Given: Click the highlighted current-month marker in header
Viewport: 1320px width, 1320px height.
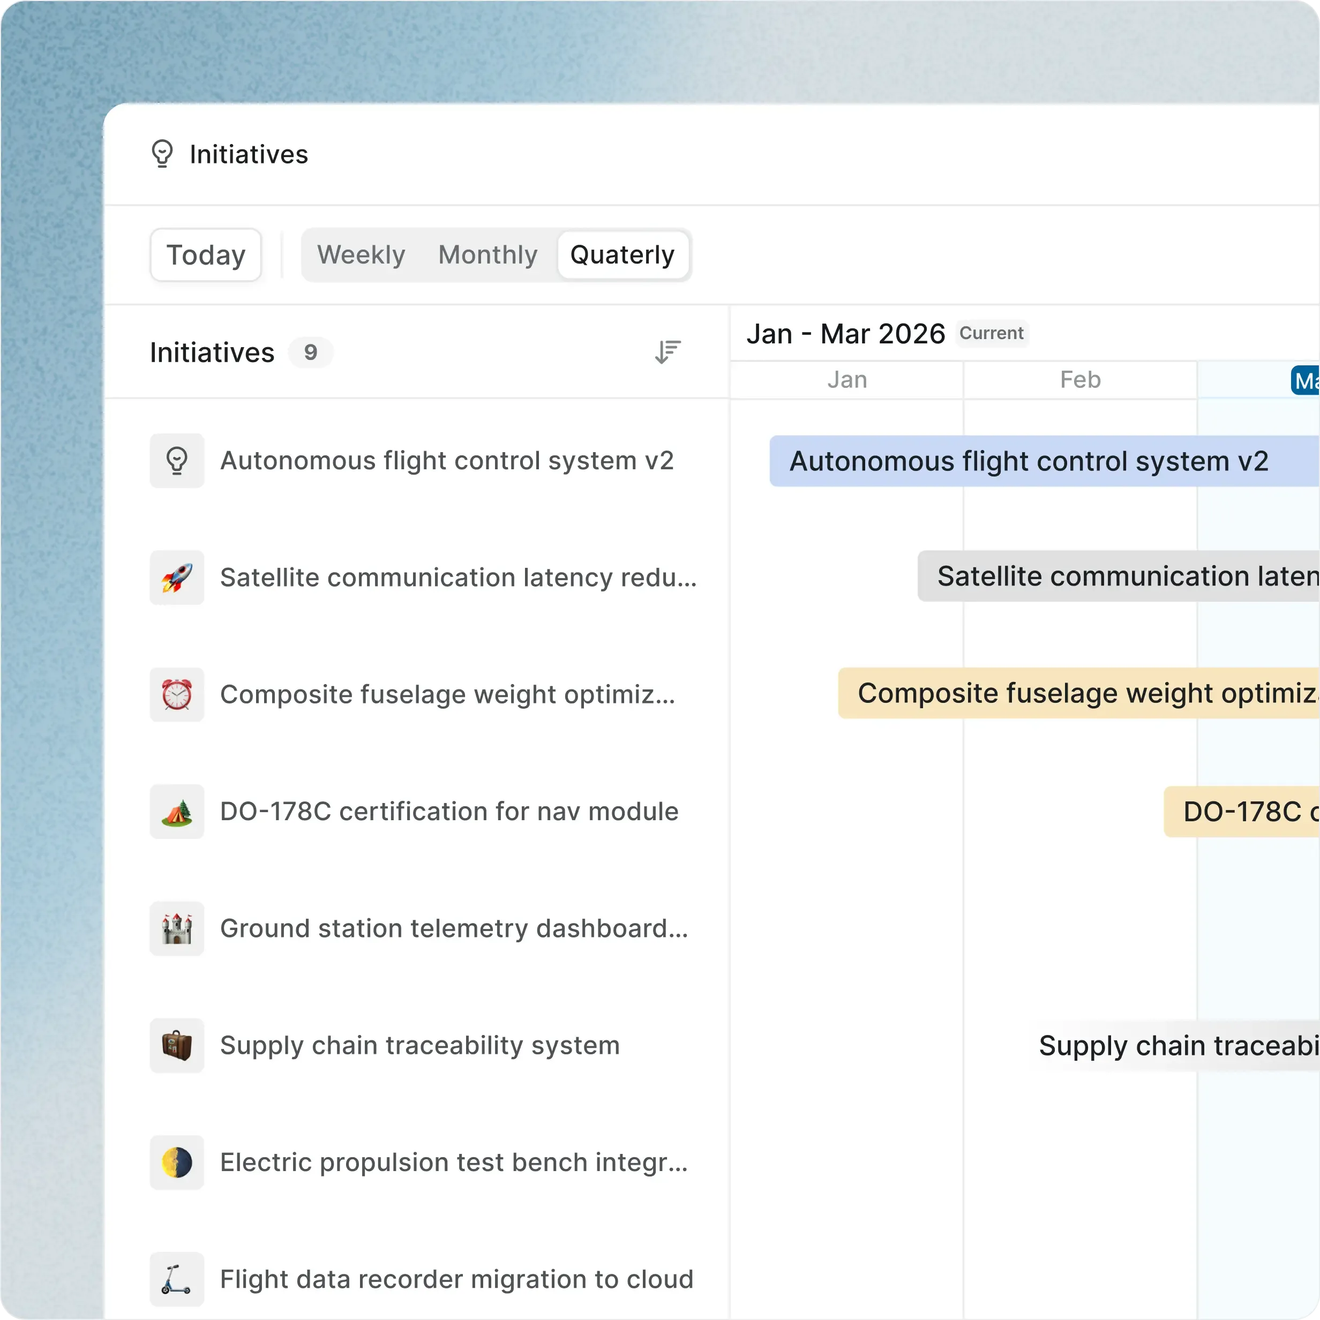Looking at the screenshot, I should (x=1305, y=380).
